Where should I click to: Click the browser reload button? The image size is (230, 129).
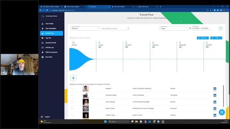click(x=47, y=10)
